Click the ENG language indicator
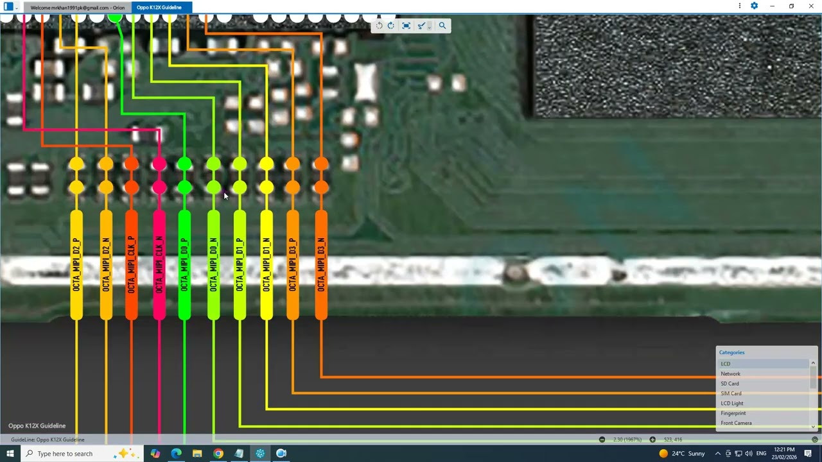This screenshot has width=822, height=462. [x=761, y=454]
